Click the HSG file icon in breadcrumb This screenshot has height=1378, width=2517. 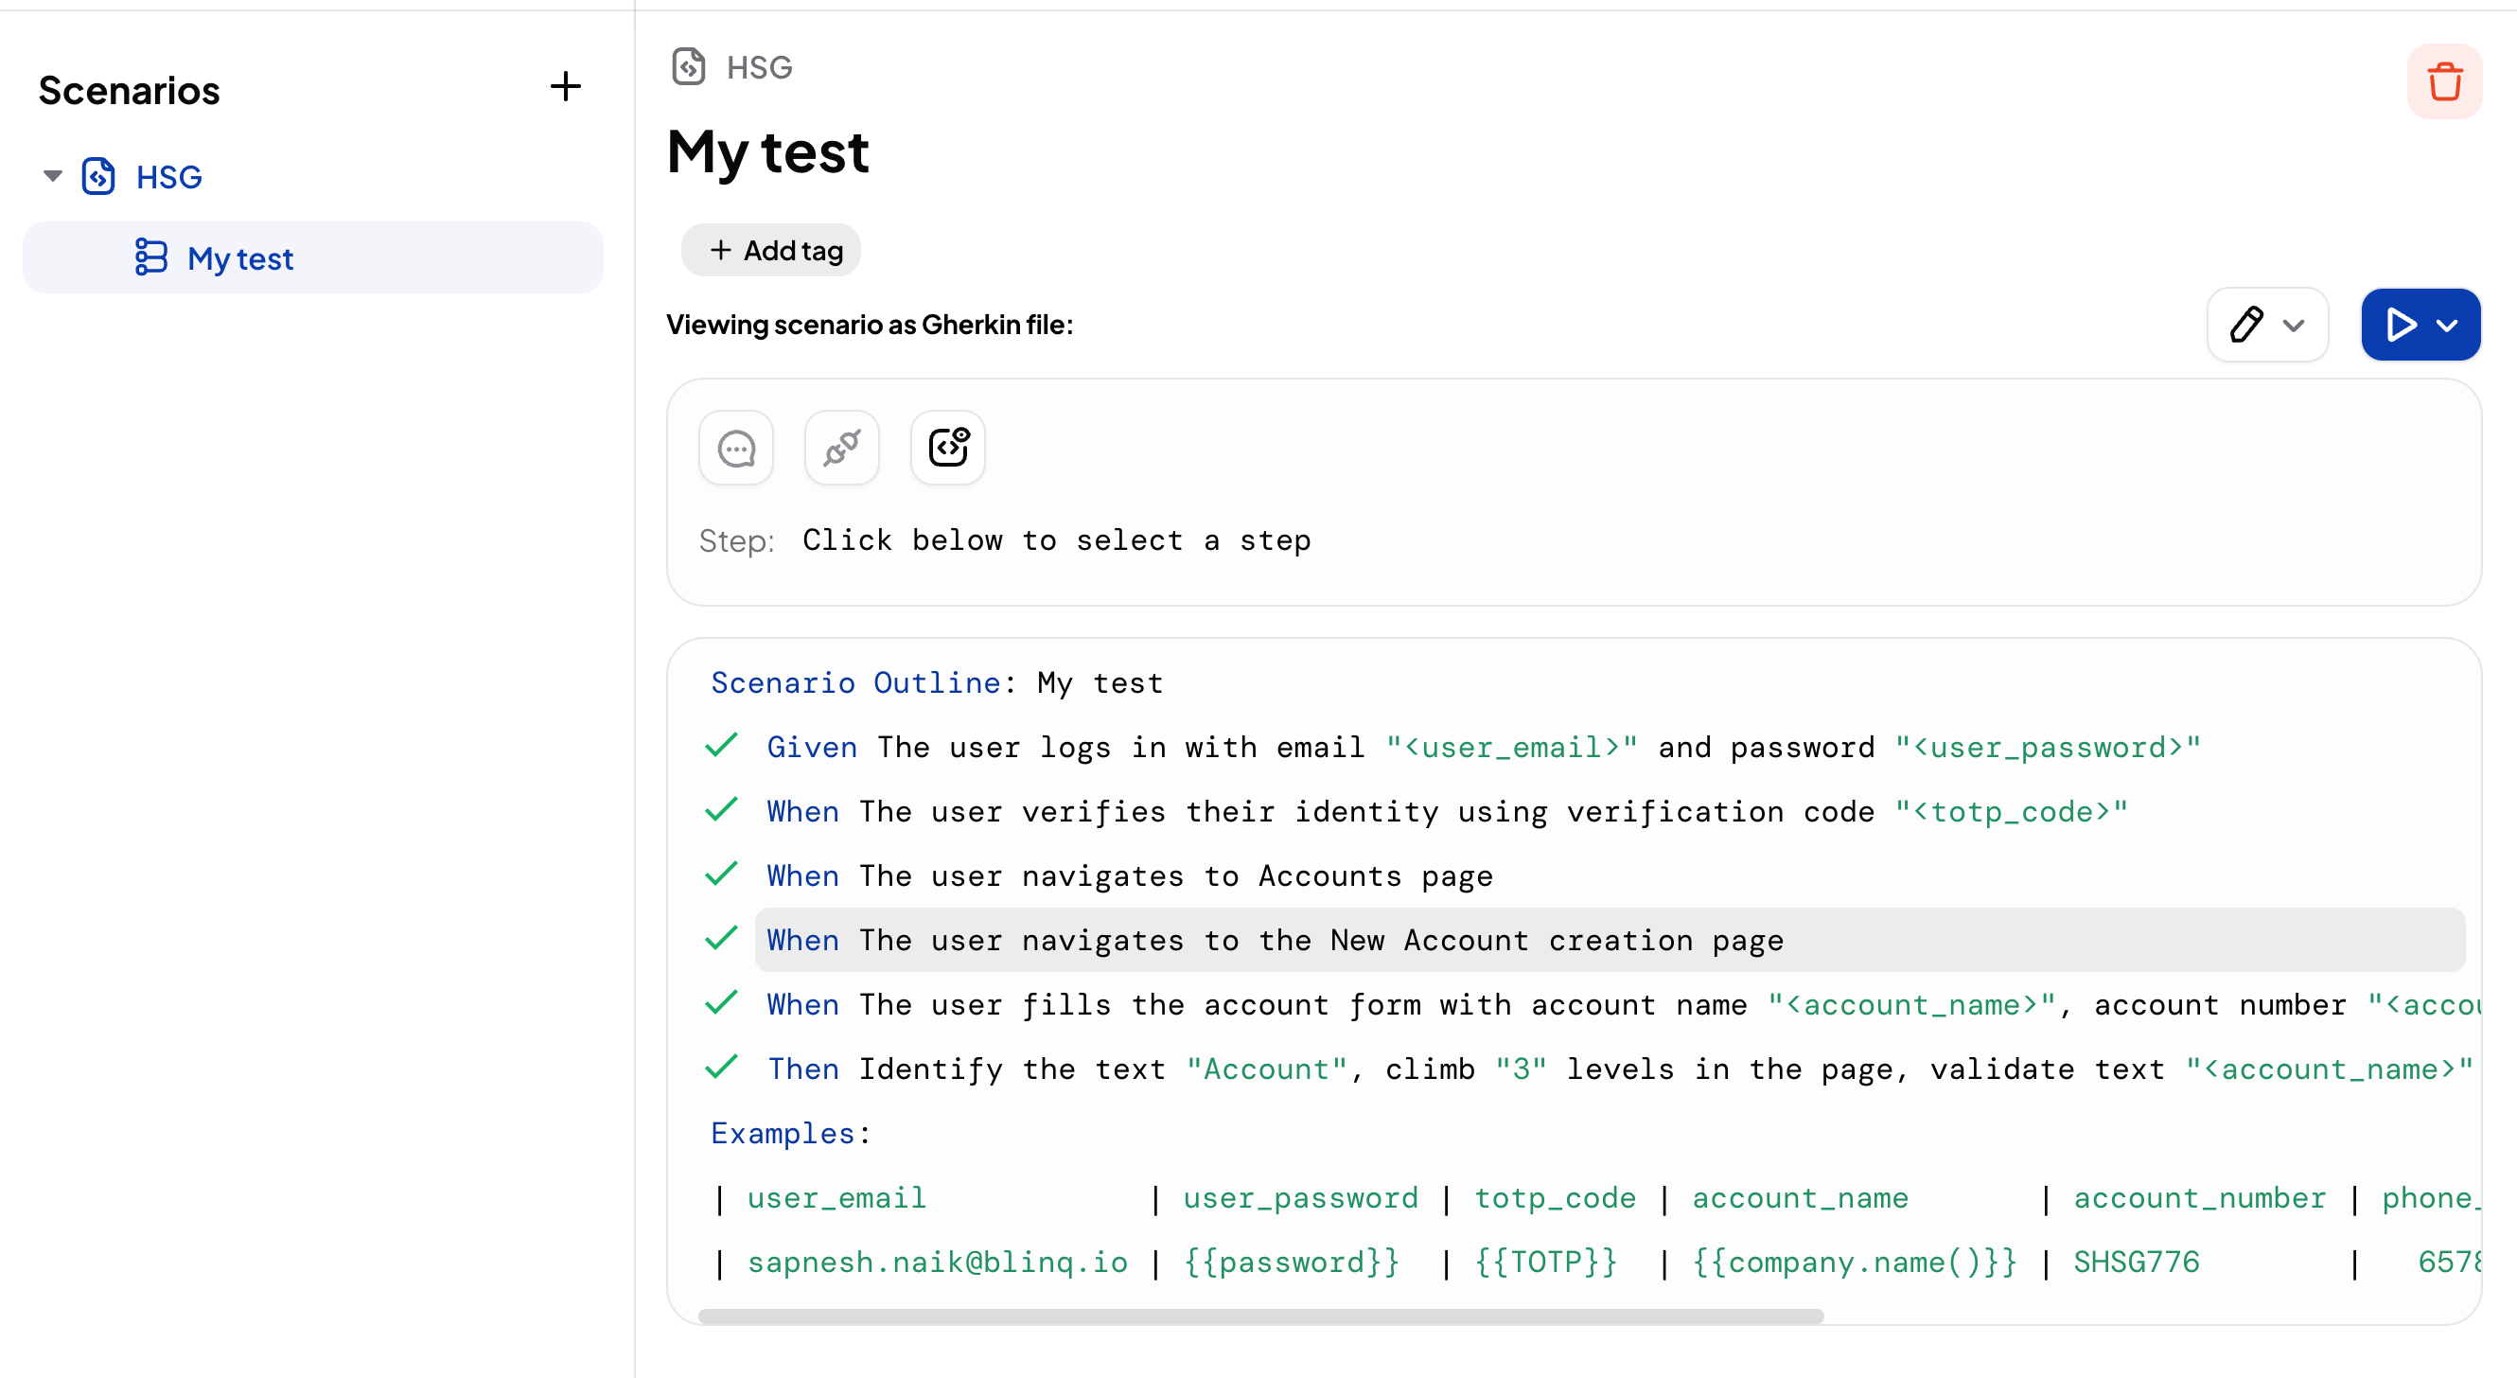pos(689,66)
